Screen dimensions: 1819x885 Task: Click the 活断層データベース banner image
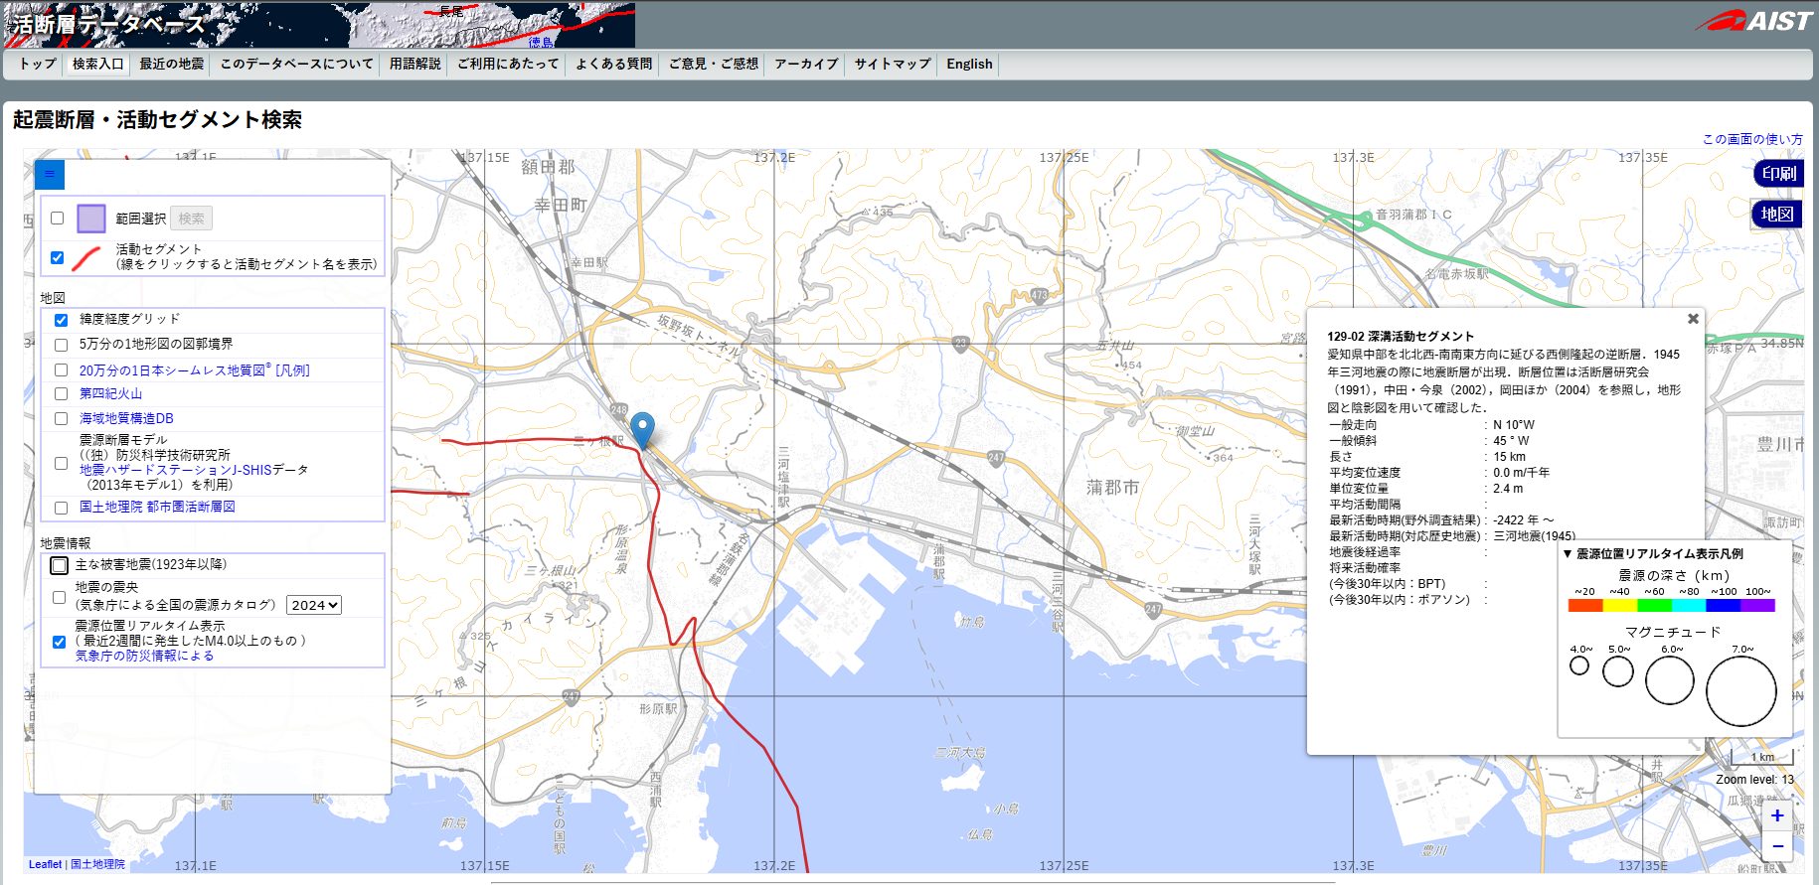(318, 25)
